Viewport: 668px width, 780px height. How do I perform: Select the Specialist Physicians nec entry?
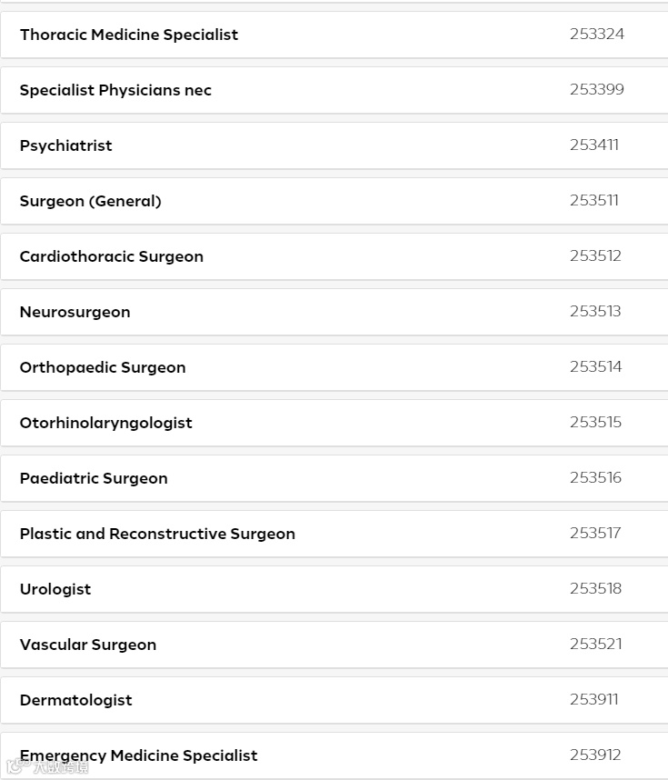[115, 90]
